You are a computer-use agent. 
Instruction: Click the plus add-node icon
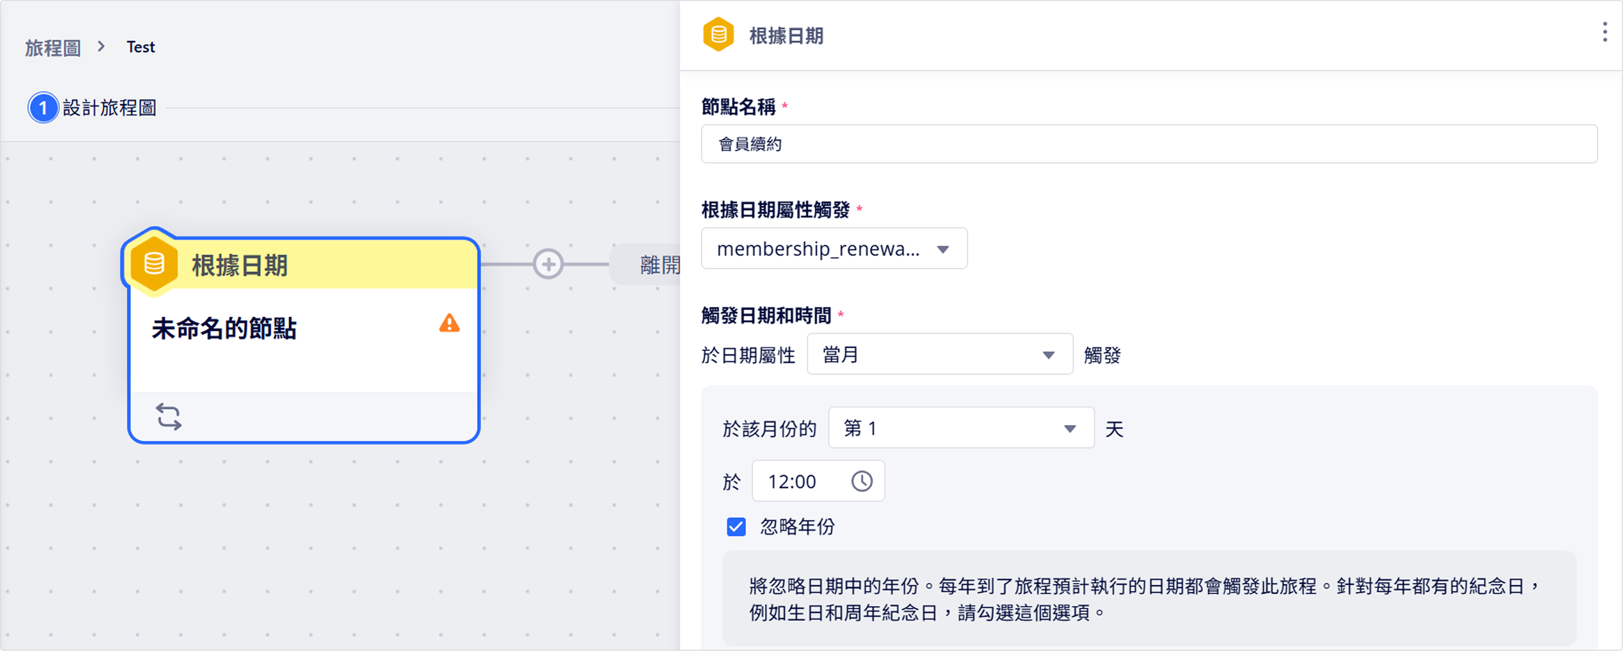[x=548, y=264]
